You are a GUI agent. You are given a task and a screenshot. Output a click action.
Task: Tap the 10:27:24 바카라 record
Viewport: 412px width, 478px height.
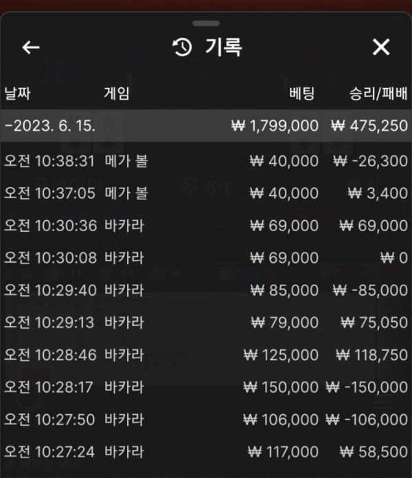pyautogui.click(x=206, y=452)
